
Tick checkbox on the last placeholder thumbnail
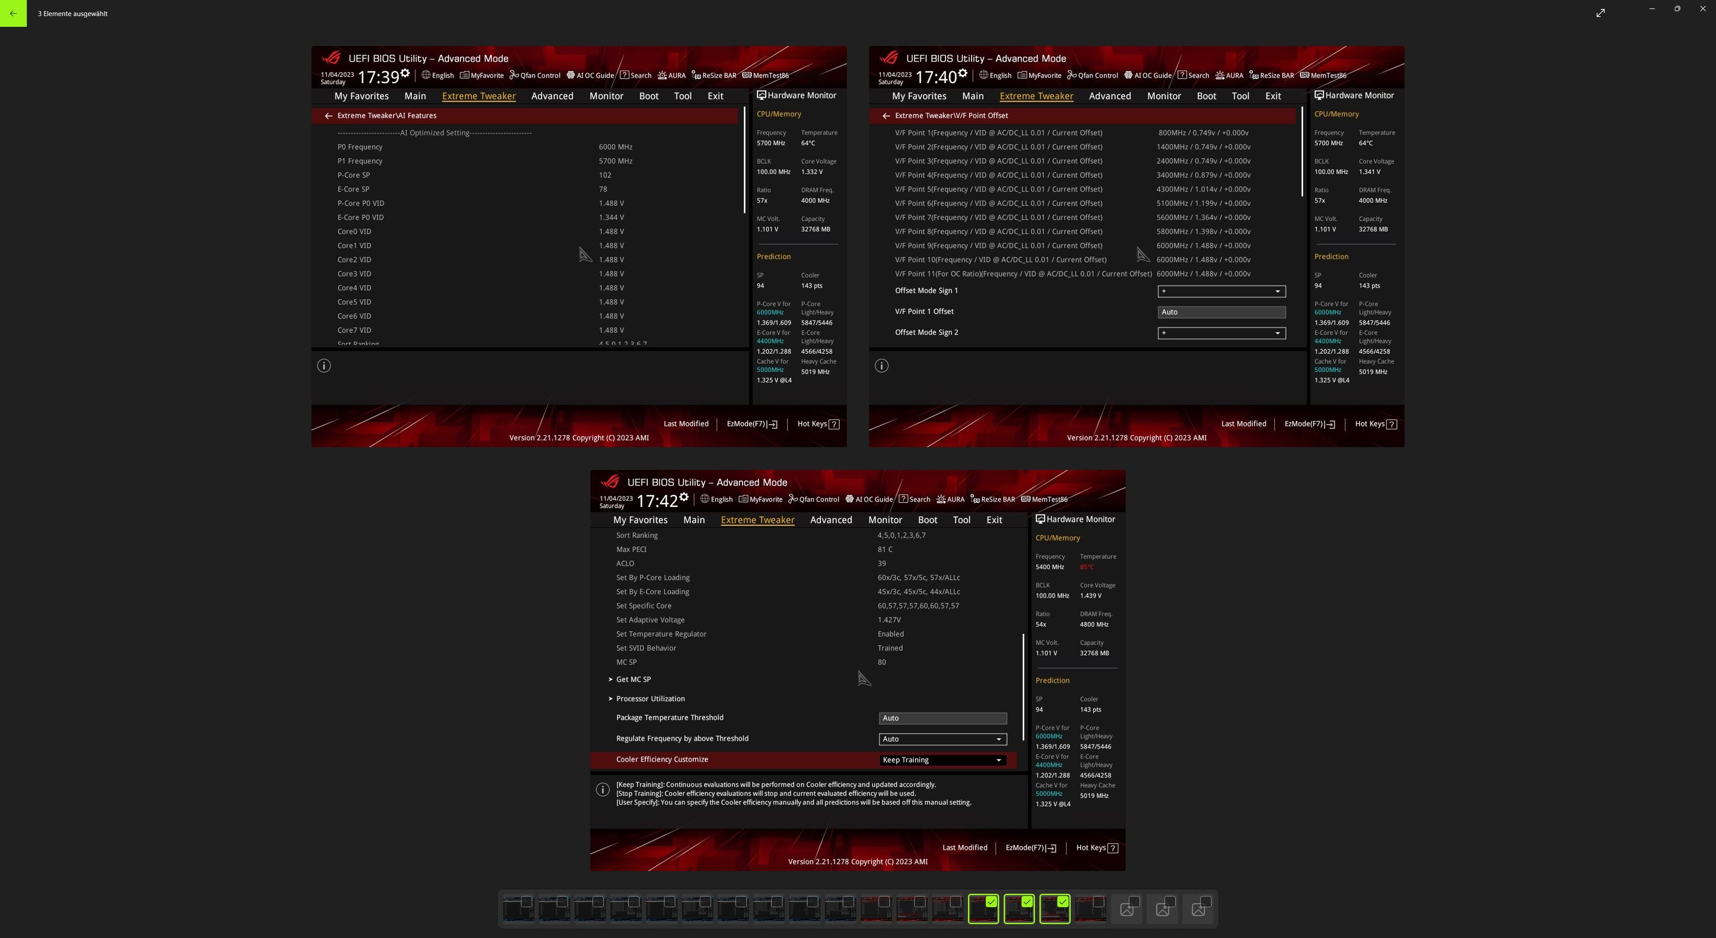[x=1206, y=901]
